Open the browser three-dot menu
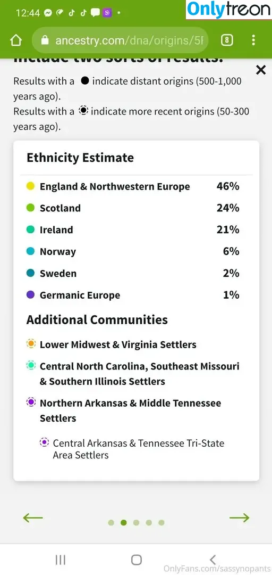The image size is (272, 575). [x=254, y=40]
